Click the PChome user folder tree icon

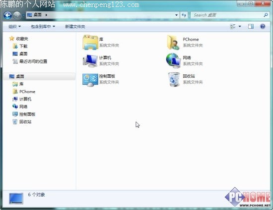[15, 91]
